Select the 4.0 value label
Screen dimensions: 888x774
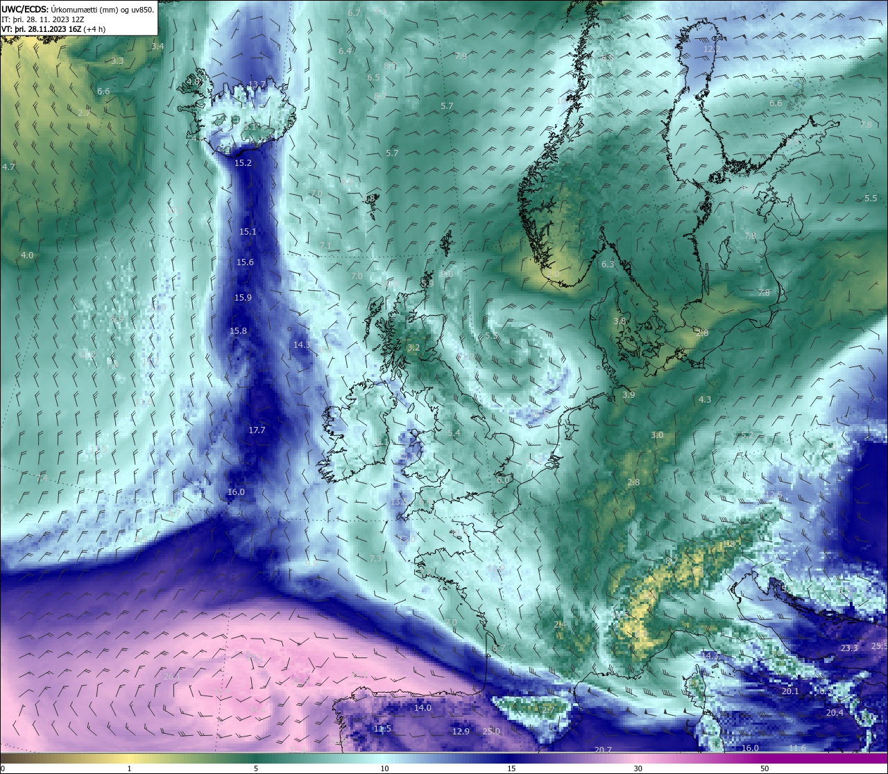[x=27, y=255]
